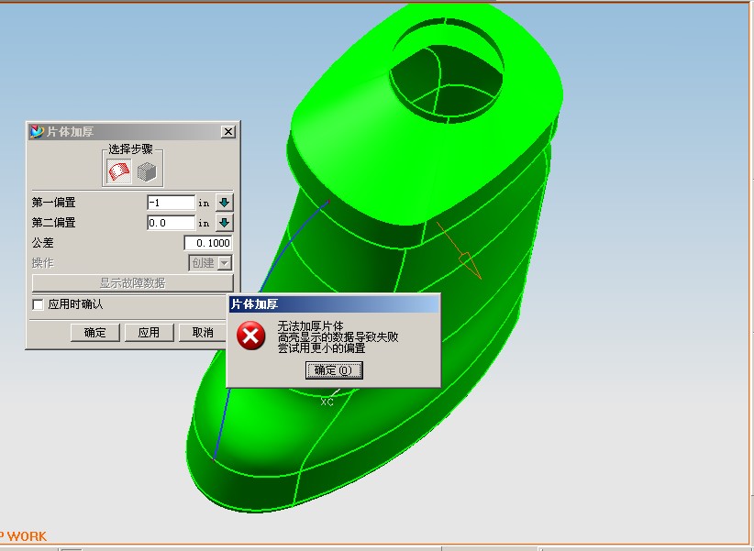Open the 第二偏置 options arrow
Screen dimensions: 754x551
point(224,223)
